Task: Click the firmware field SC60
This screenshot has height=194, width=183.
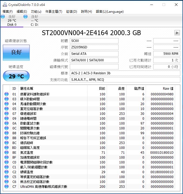Action: click(94, 41)
